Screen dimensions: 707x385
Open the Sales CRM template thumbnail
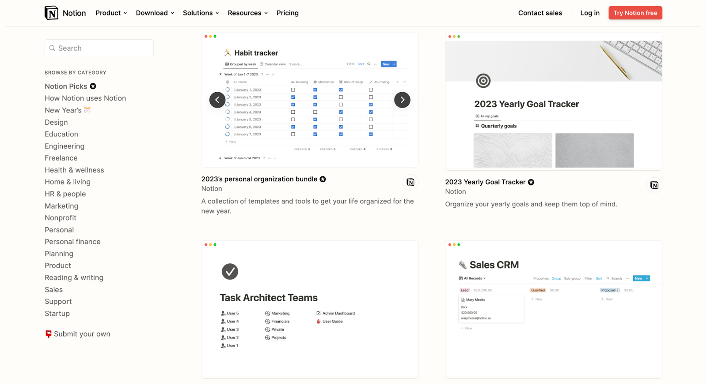pyautogui.click(x=554, y=310)
